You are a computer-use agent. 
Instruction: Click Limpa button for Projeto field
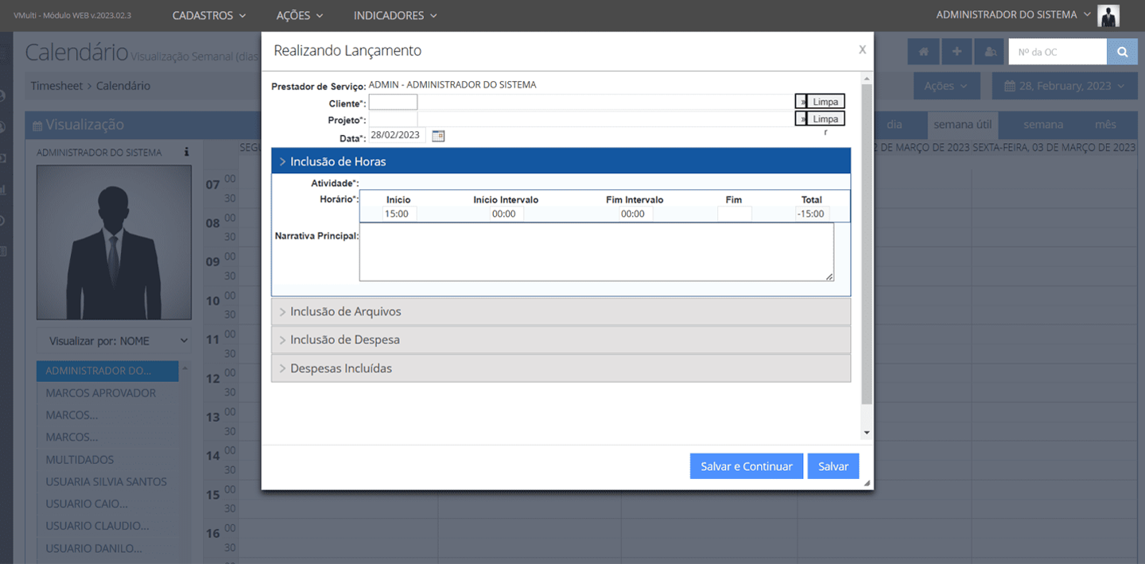click(825, 118)
